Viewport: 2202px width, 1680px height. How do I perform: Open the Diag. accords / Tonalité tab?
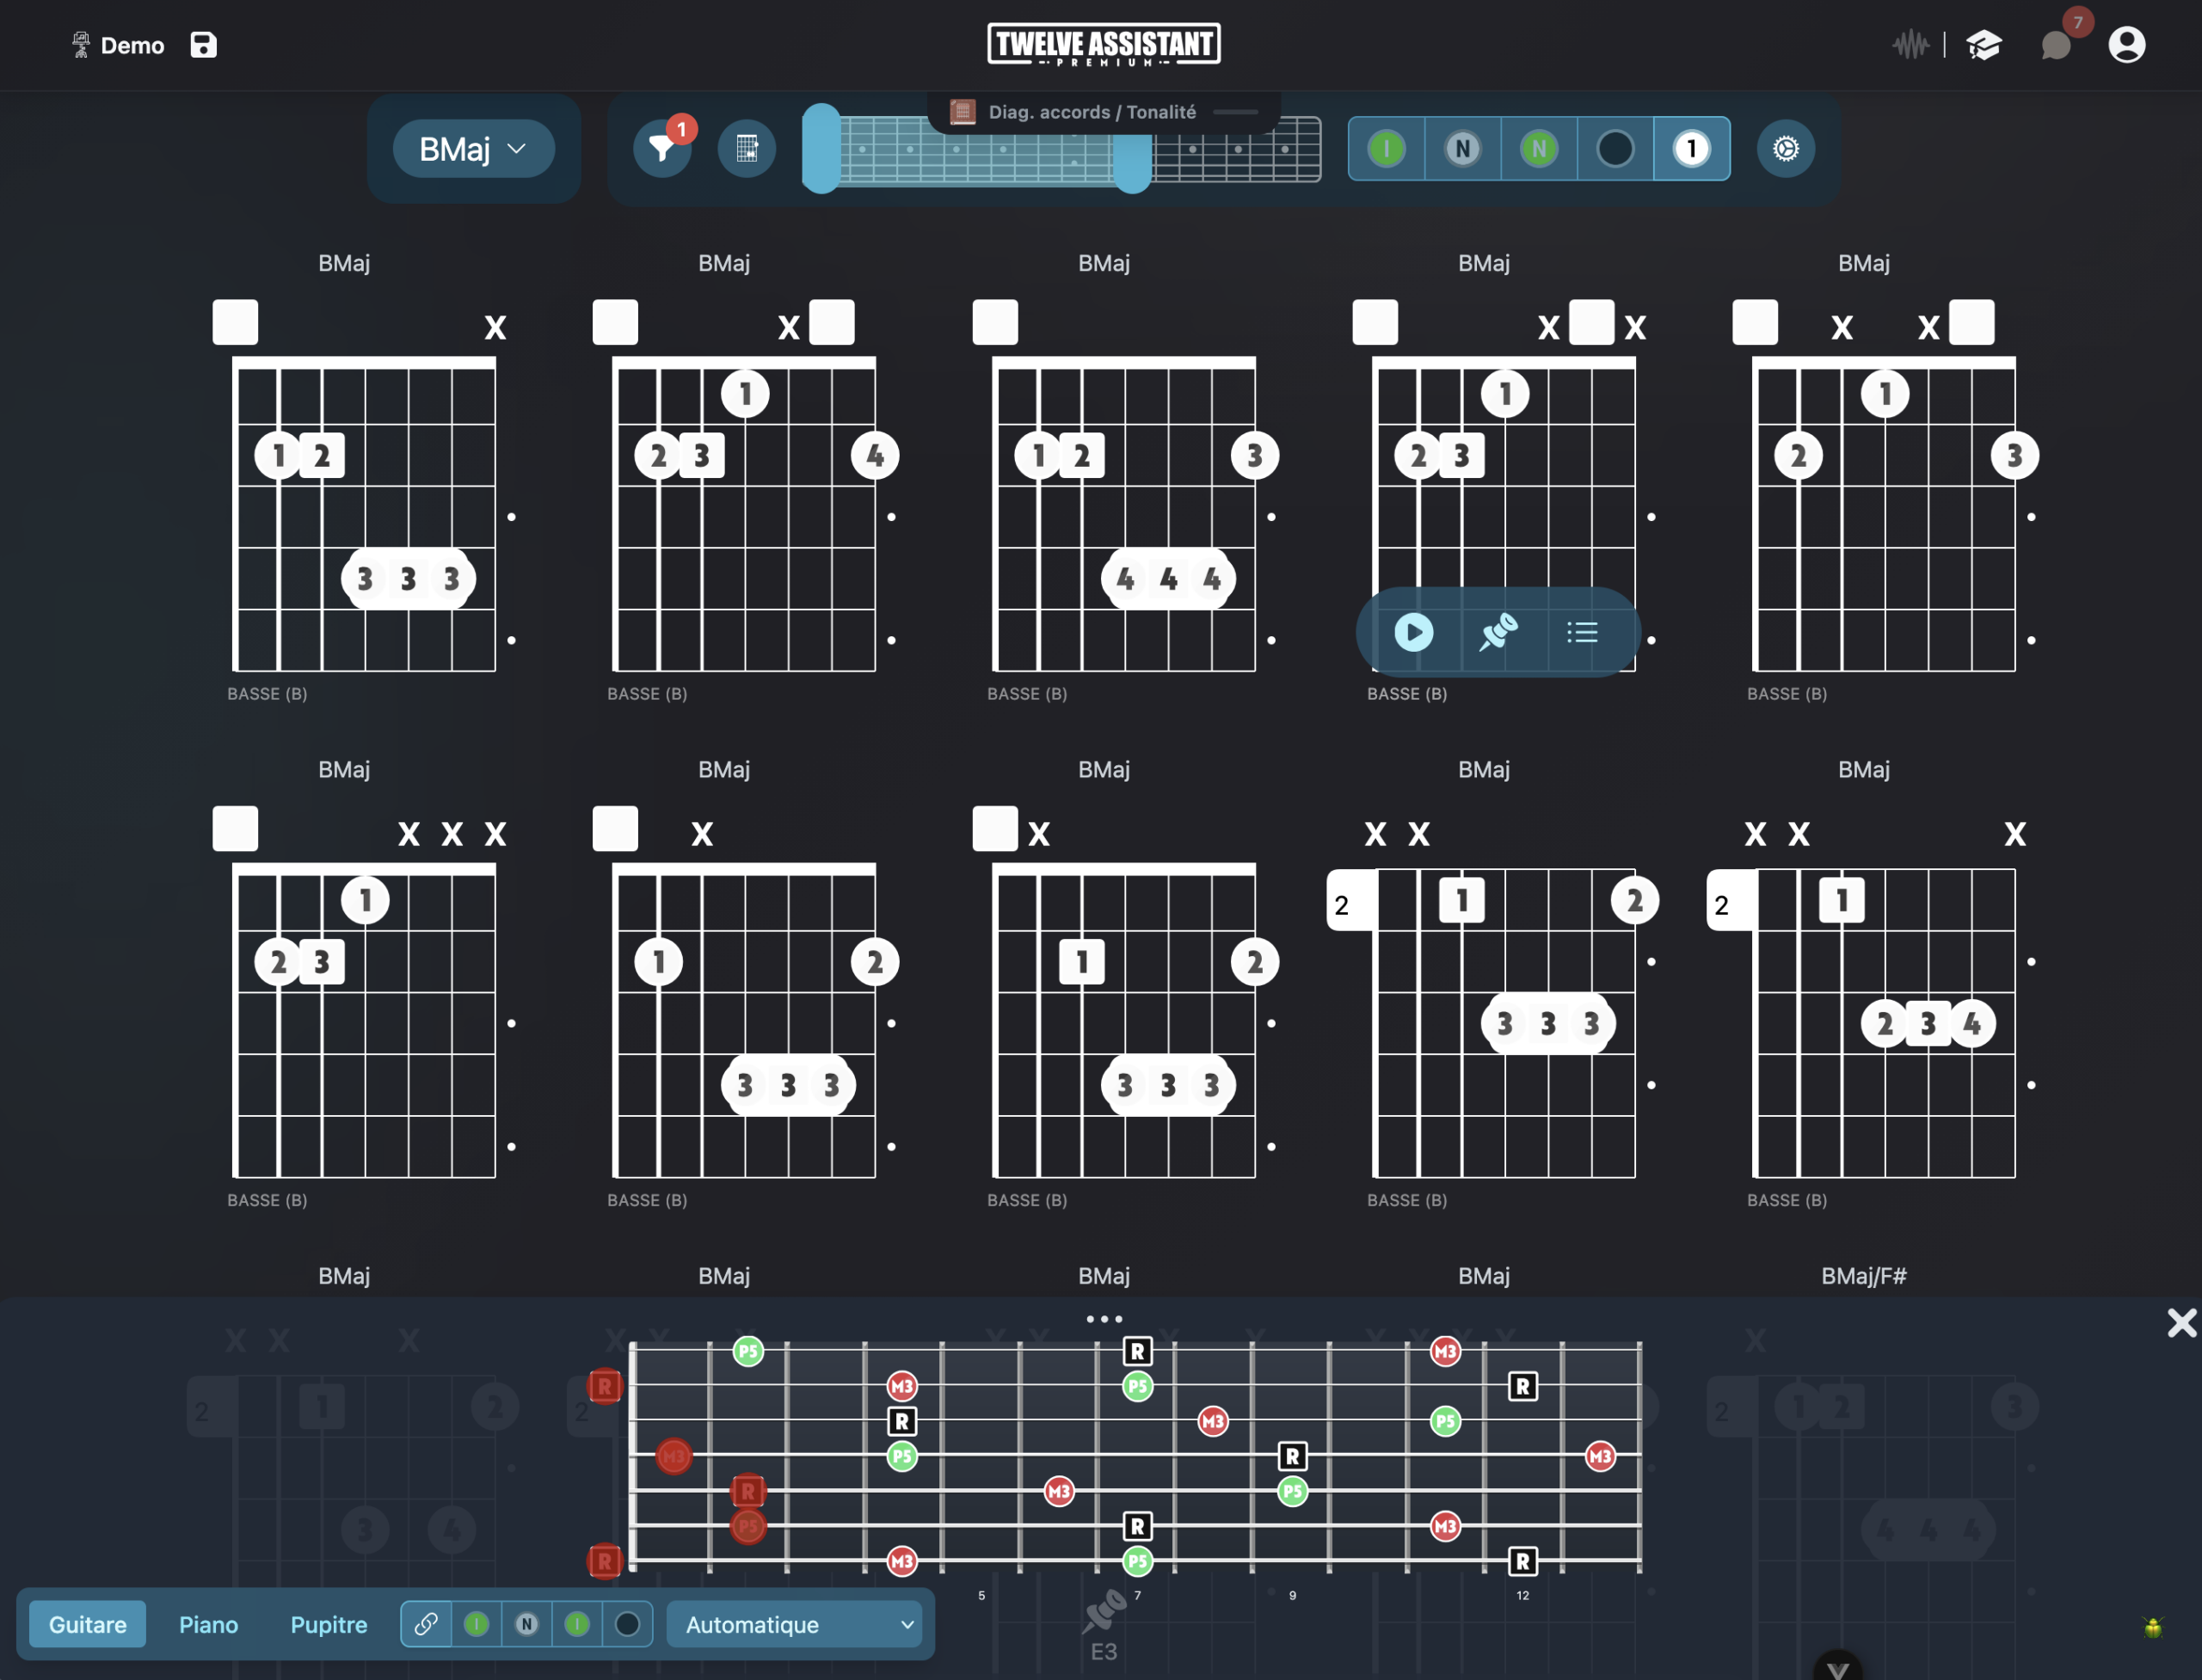click(1104, 112)
